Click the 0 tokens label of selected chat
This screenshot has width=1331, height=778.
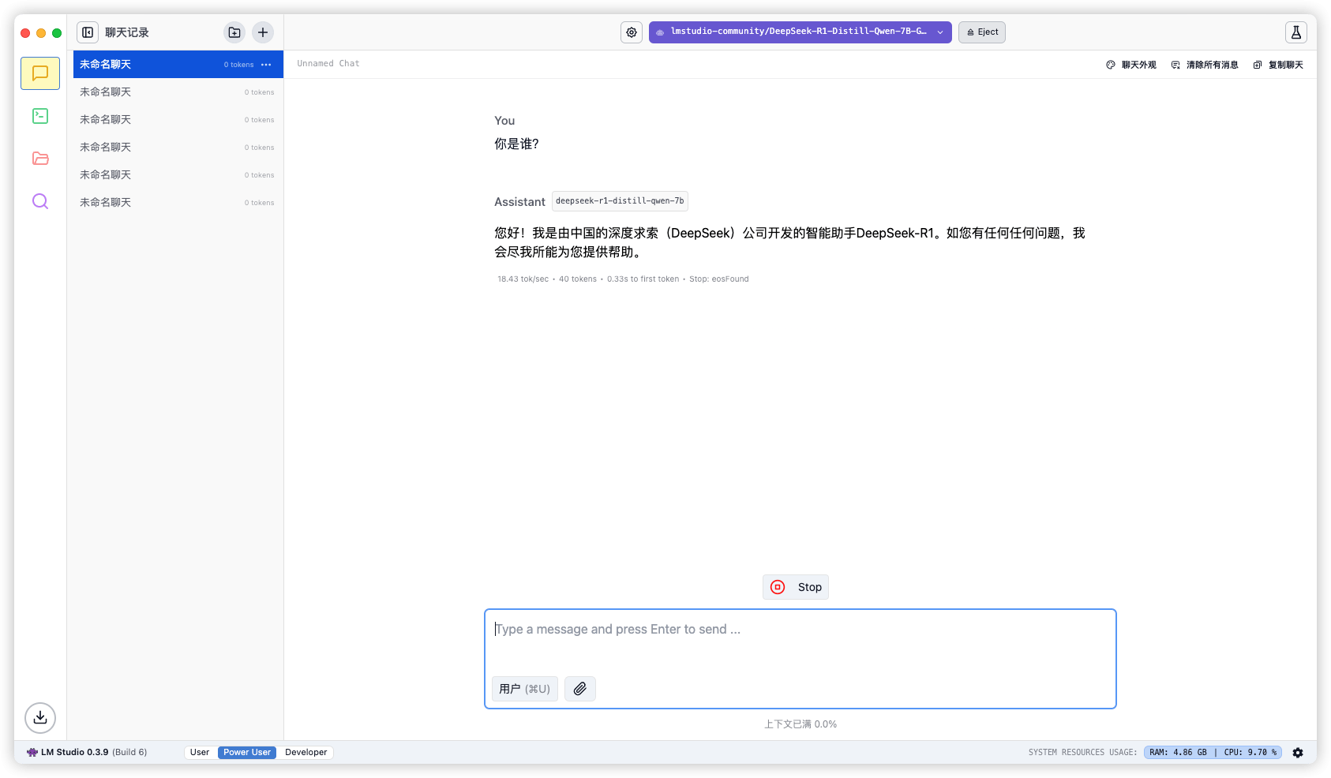[238, 65]
